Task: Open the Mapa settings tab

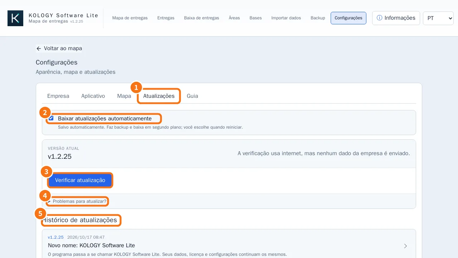Action: pyautogui.click(x=124, y=96)
